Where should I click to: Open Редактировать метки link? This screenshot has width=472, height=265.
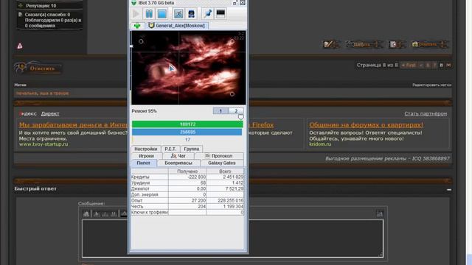point(431,85)
